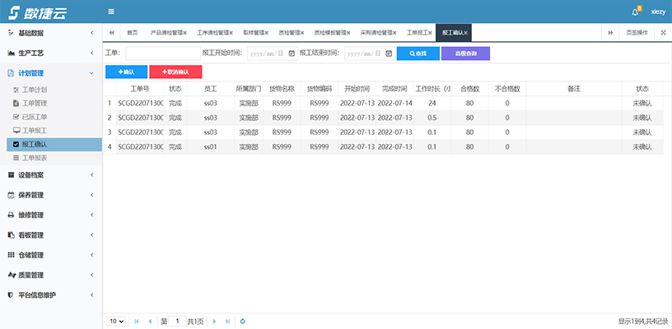Click the fullscreen icon at tab bar right
This screenshot has width=672, height=329.
[663, 33]
